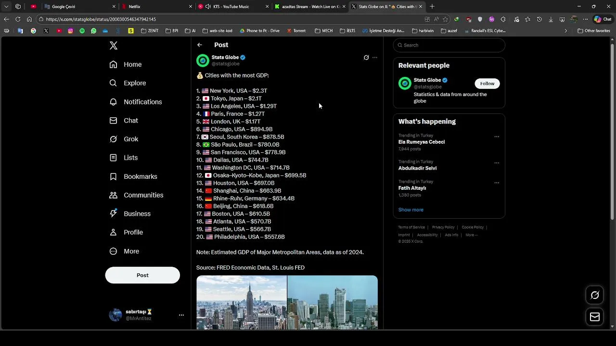616x346 pixels.
Task: Expand the footer More menu
Action: pyautogui.click(x=471, y=235)
